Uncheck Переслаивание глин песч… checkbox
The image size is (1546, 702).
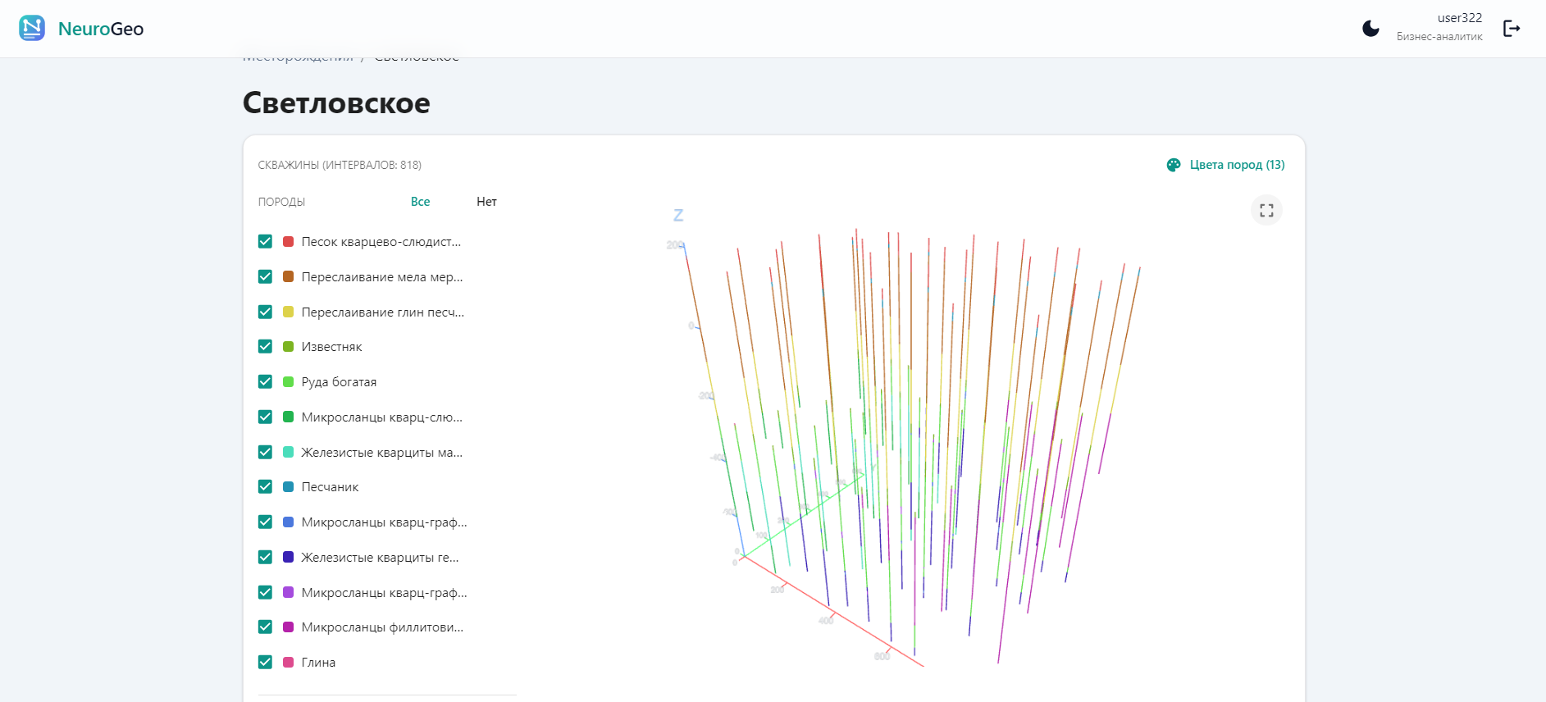coord(265,312)
